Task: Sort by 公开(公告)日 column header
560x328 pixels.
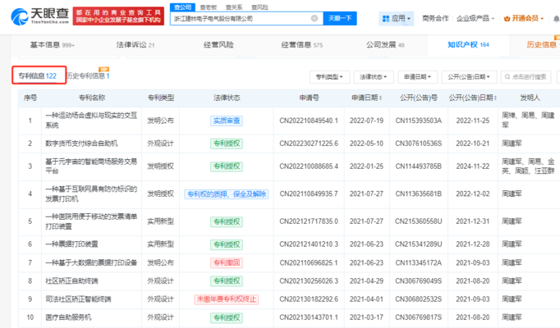Action: [474, 97]
